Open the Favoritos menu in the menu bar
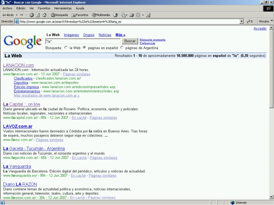The image size is (274, 205). pos(44,8)
